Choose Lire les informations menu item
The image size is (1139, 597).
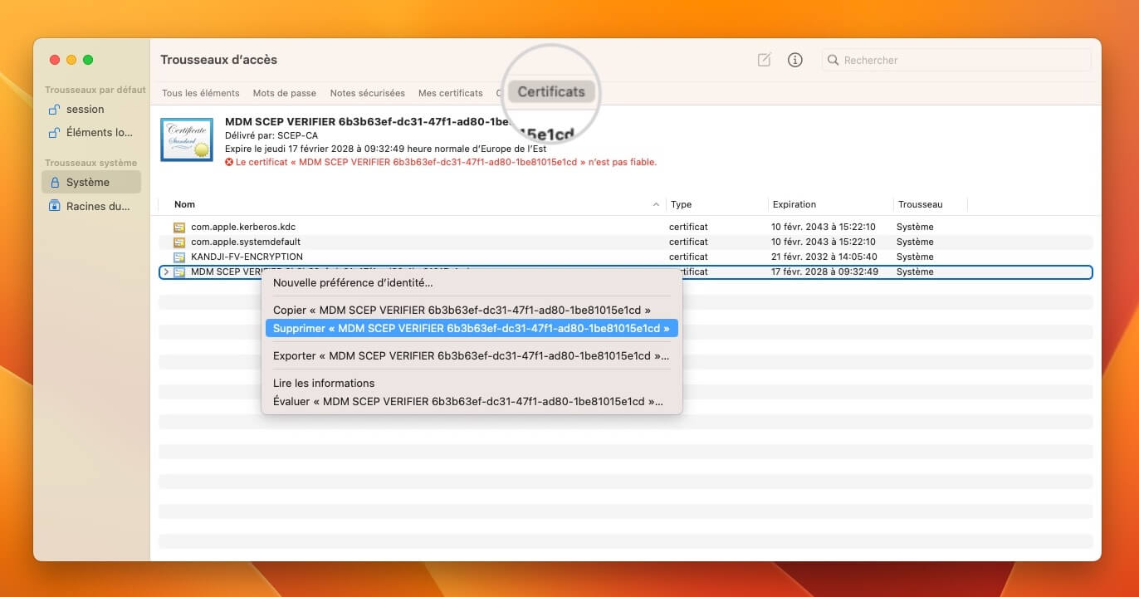point(472,383)
